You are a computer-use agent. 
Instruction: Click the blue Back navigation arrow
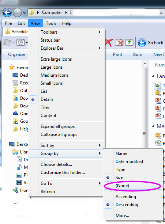click(x=7, y=12)
